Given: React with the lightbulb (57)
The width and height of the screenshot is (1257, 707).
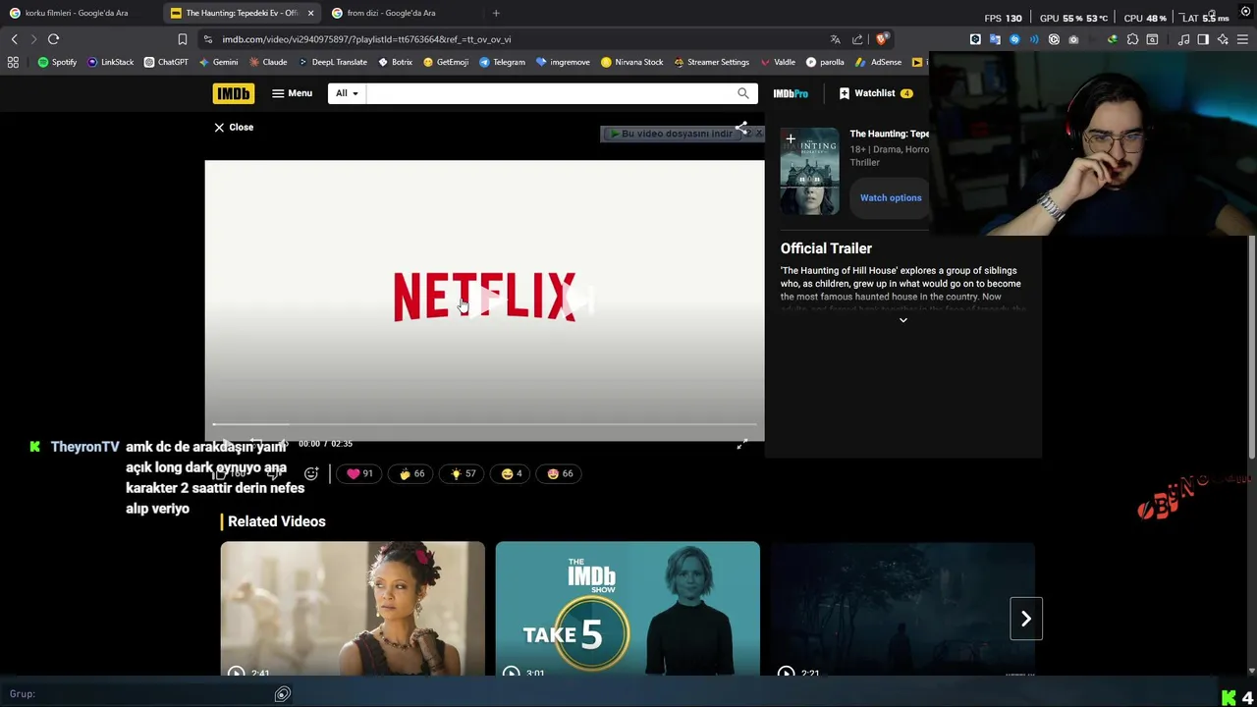Looking at the screenshot, I should pyautogui.click(x=463, y=473).
